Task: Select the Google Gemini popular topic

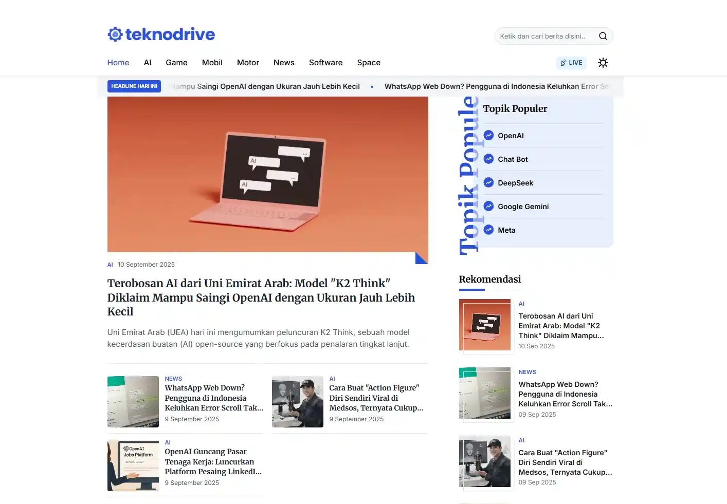Action: coord(523,207)
